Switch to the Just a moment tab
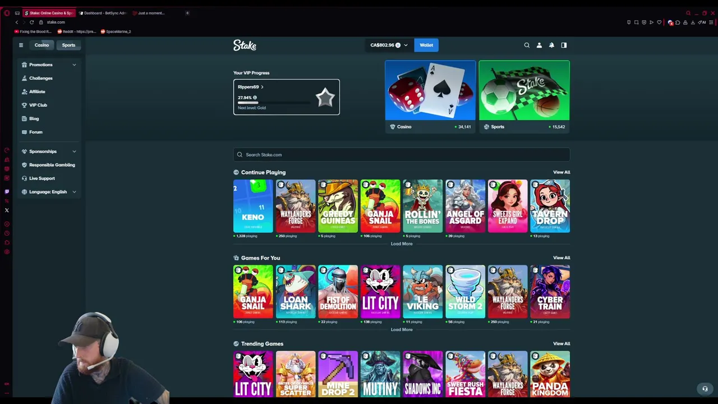 tap(149, 13)
